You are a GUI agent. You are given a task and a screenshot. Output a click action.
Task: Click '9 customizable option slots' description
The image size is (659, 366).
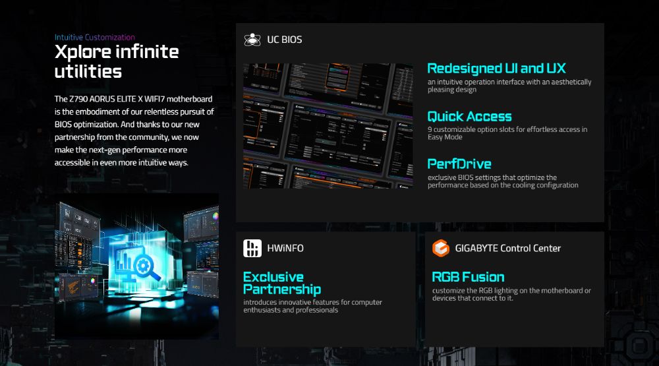tap(507, 133)
